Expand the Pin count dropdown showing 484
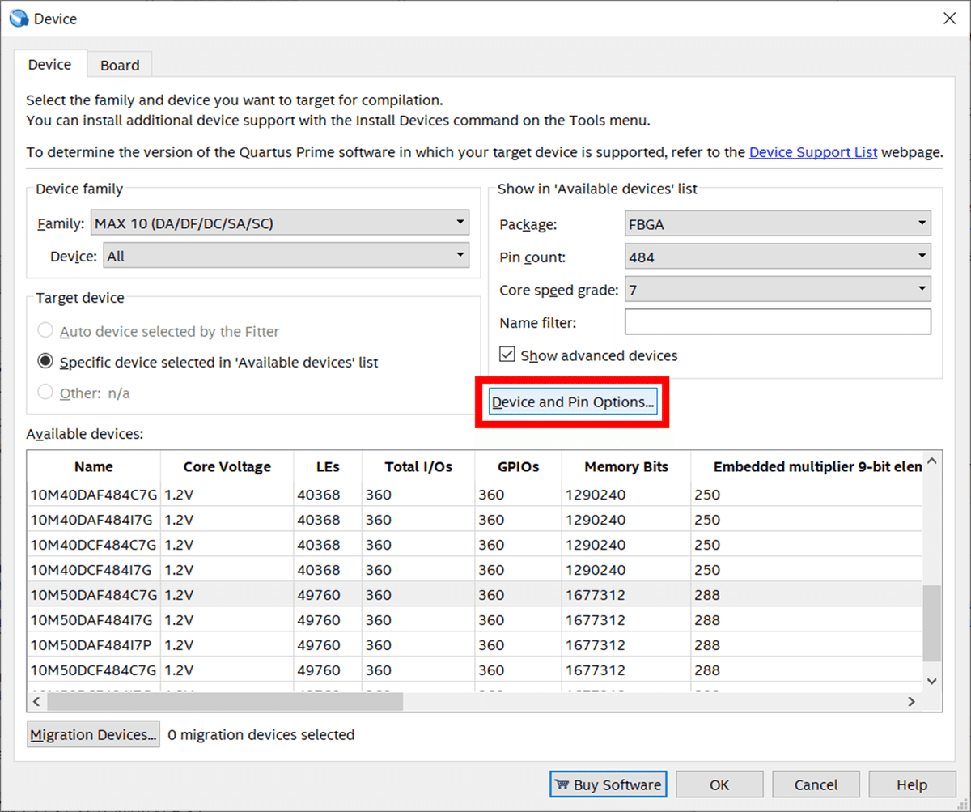Screen dimensions: 971x812 778,257
